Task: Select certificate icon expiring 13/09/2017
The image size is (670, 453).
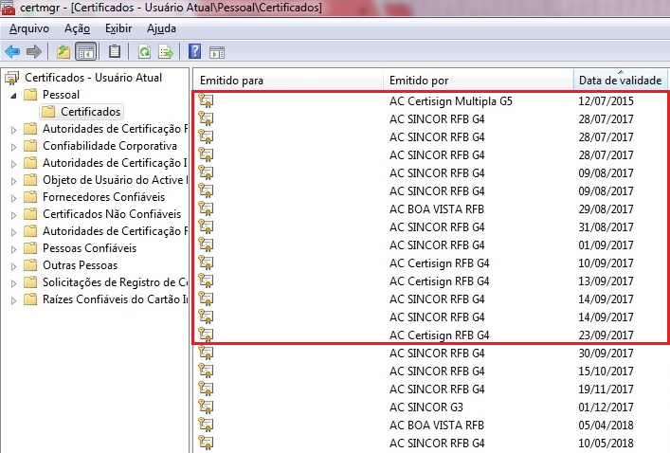Action: [x=206, y=281]
